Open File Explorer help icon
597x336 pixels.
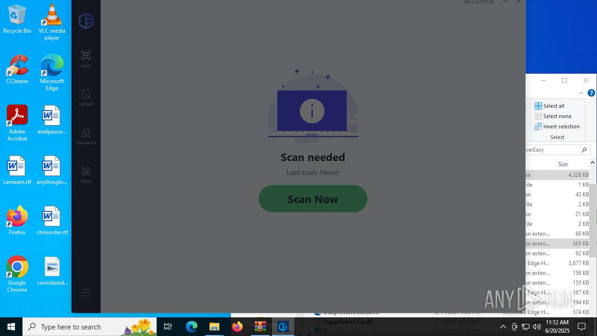click(591, 93)
